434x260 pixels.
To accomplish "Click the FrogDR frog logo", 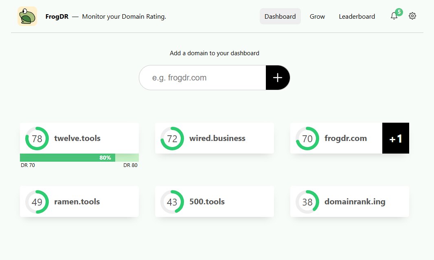I will [27, 16].
